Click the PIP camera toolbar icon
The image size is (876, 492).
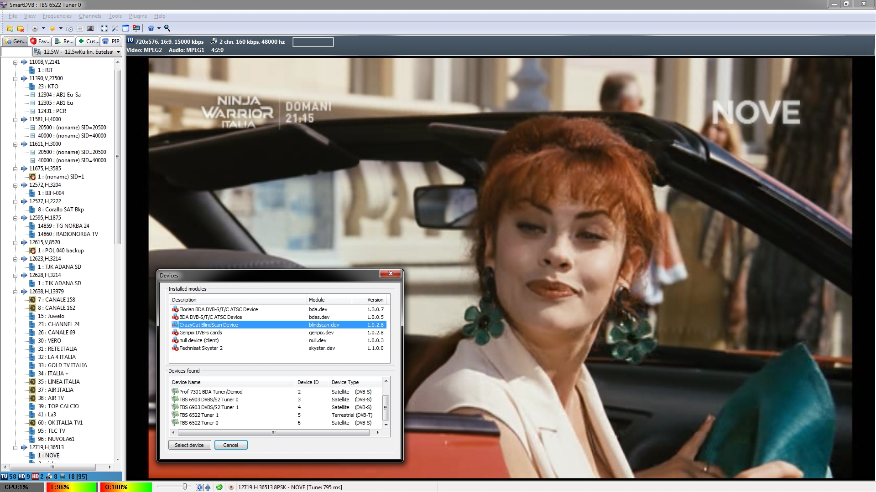151,28
